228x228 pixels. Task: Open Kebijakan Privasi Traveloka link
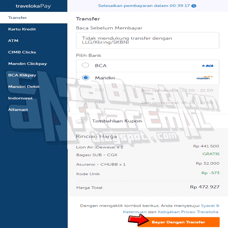(x=188, y=212)
